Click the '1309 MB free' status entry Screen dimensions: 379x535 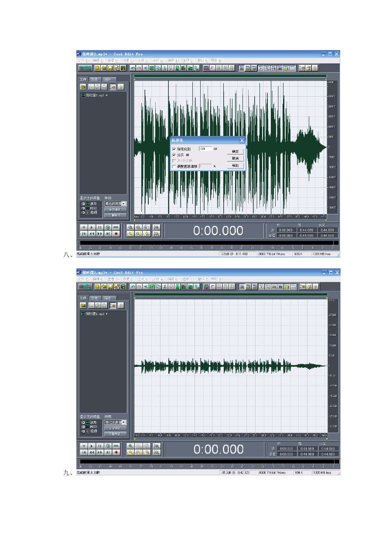click(x=322, y=254)
